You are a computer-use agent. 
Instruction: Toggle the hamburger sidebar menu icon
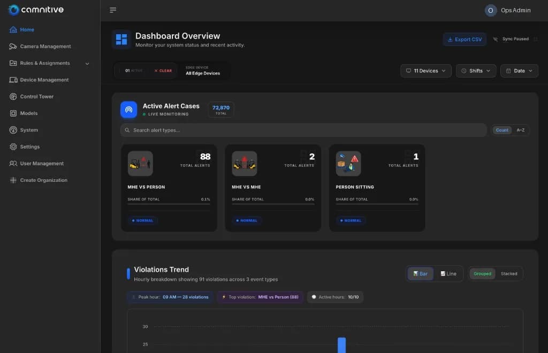113,10
